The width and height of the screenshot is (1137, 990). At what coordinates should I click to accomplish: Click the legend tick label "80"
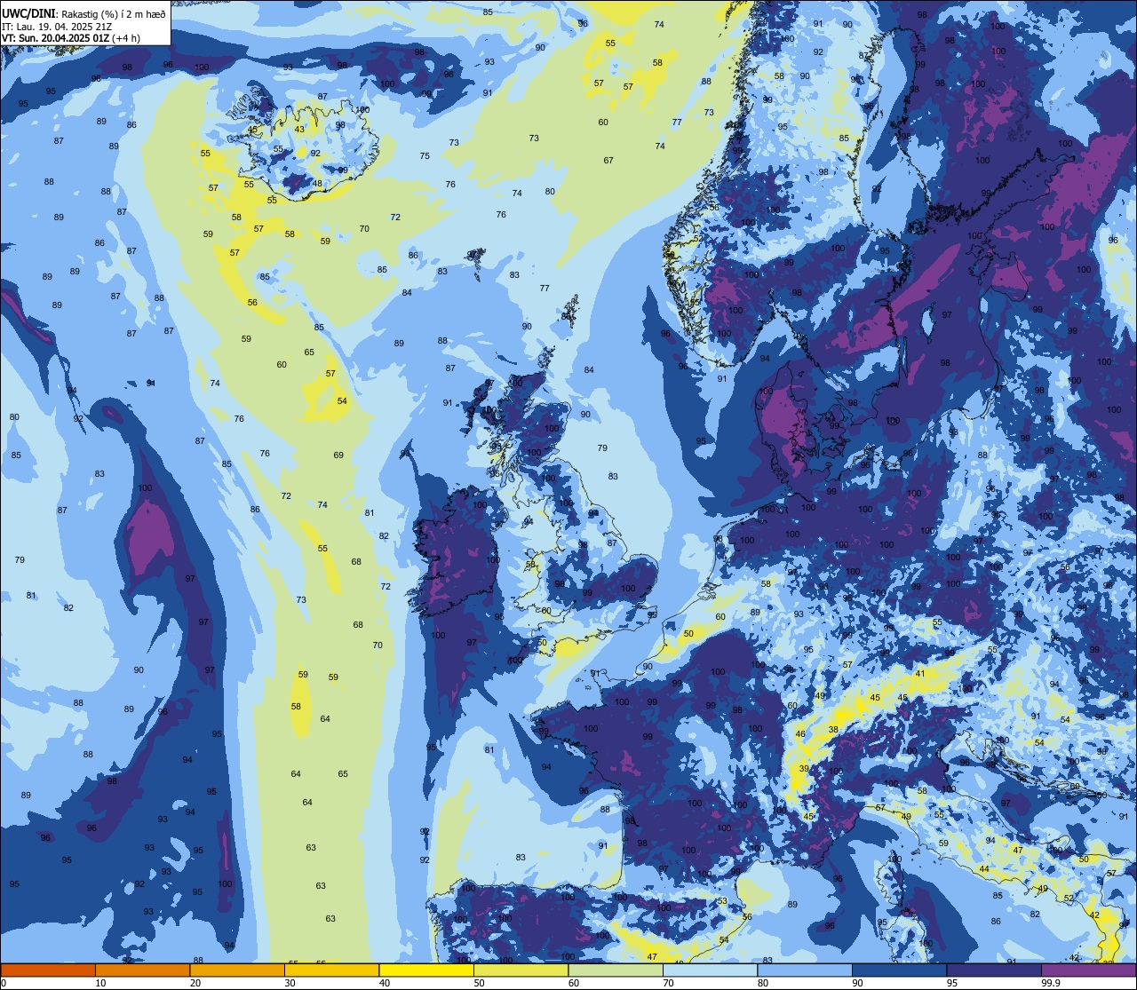763,983
